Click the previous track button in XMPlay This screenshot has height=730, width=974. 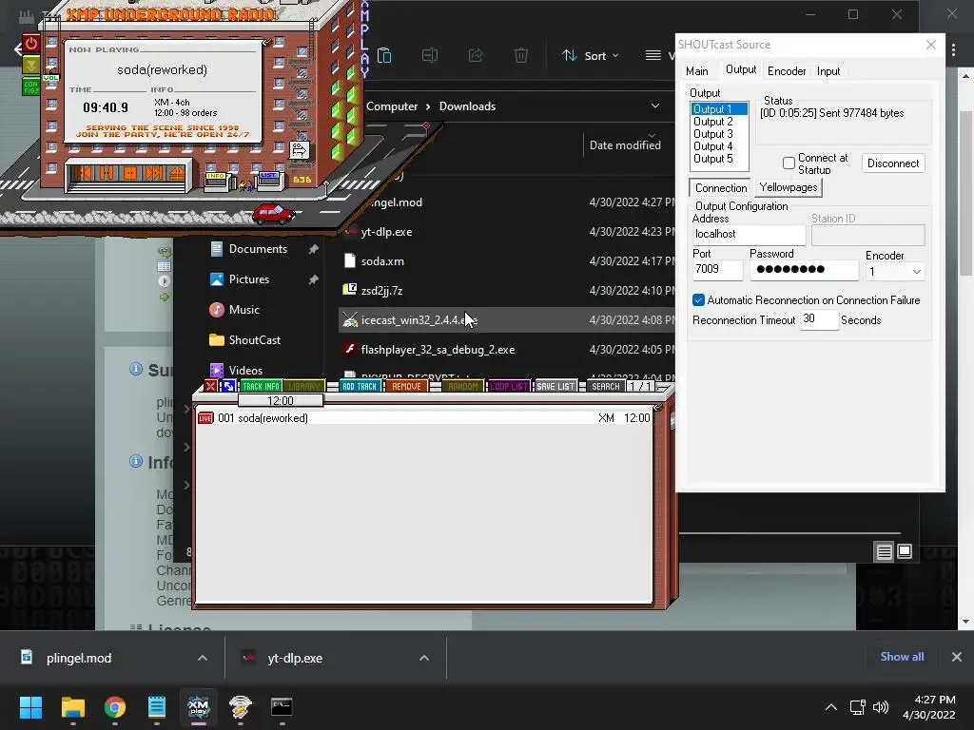pyautogui.click(x=85, y=173)
